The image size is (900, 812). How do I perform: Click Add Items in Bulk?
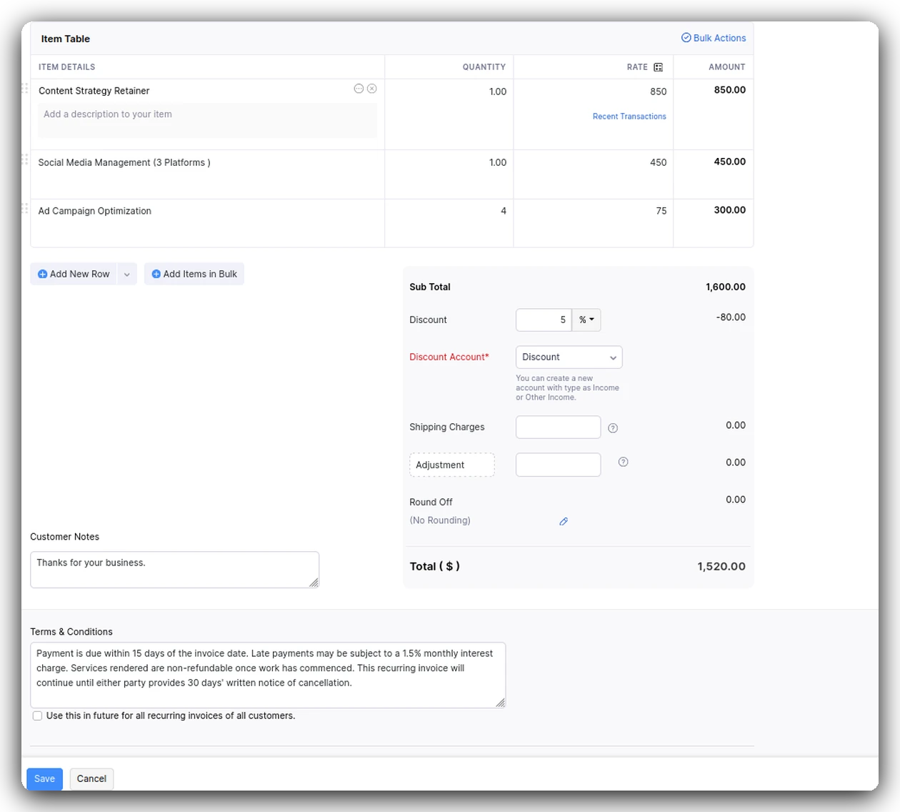coord(194,274)
